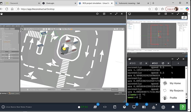
Task: Open graphical tools monitor icon in bottom bar
Action: 134,107
